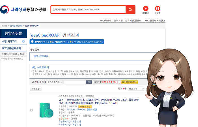This screenshot has width=198, height=127.
Task: Open the 물품식별번호 re-search dropdown
Action: (x=55, y=82)
